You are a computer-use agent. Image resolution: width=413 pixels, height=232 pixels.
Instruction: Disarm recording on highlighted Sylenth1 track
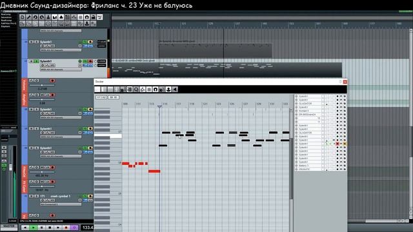[90, 61]
